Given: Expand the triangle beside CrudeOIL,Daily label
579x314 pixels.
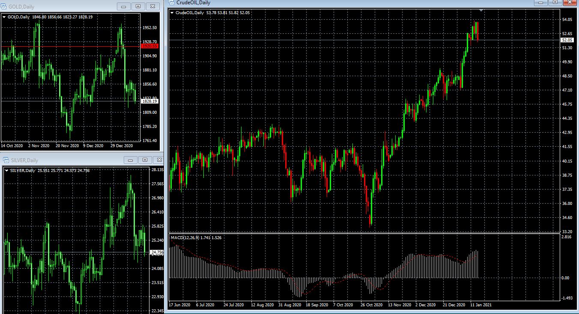Looking at the screenshot, I should [x=172, y=13].
